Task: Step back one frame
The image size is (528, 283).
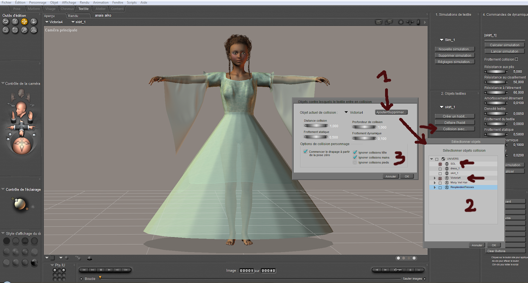Action: pos(118,270)
